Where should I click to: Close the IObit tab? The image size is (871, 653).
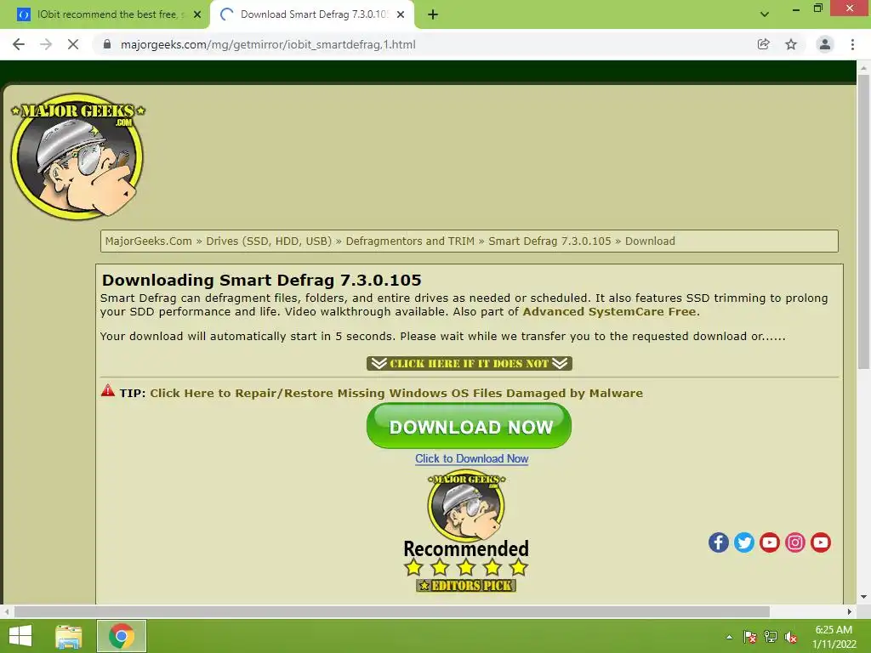click(197, 14)
